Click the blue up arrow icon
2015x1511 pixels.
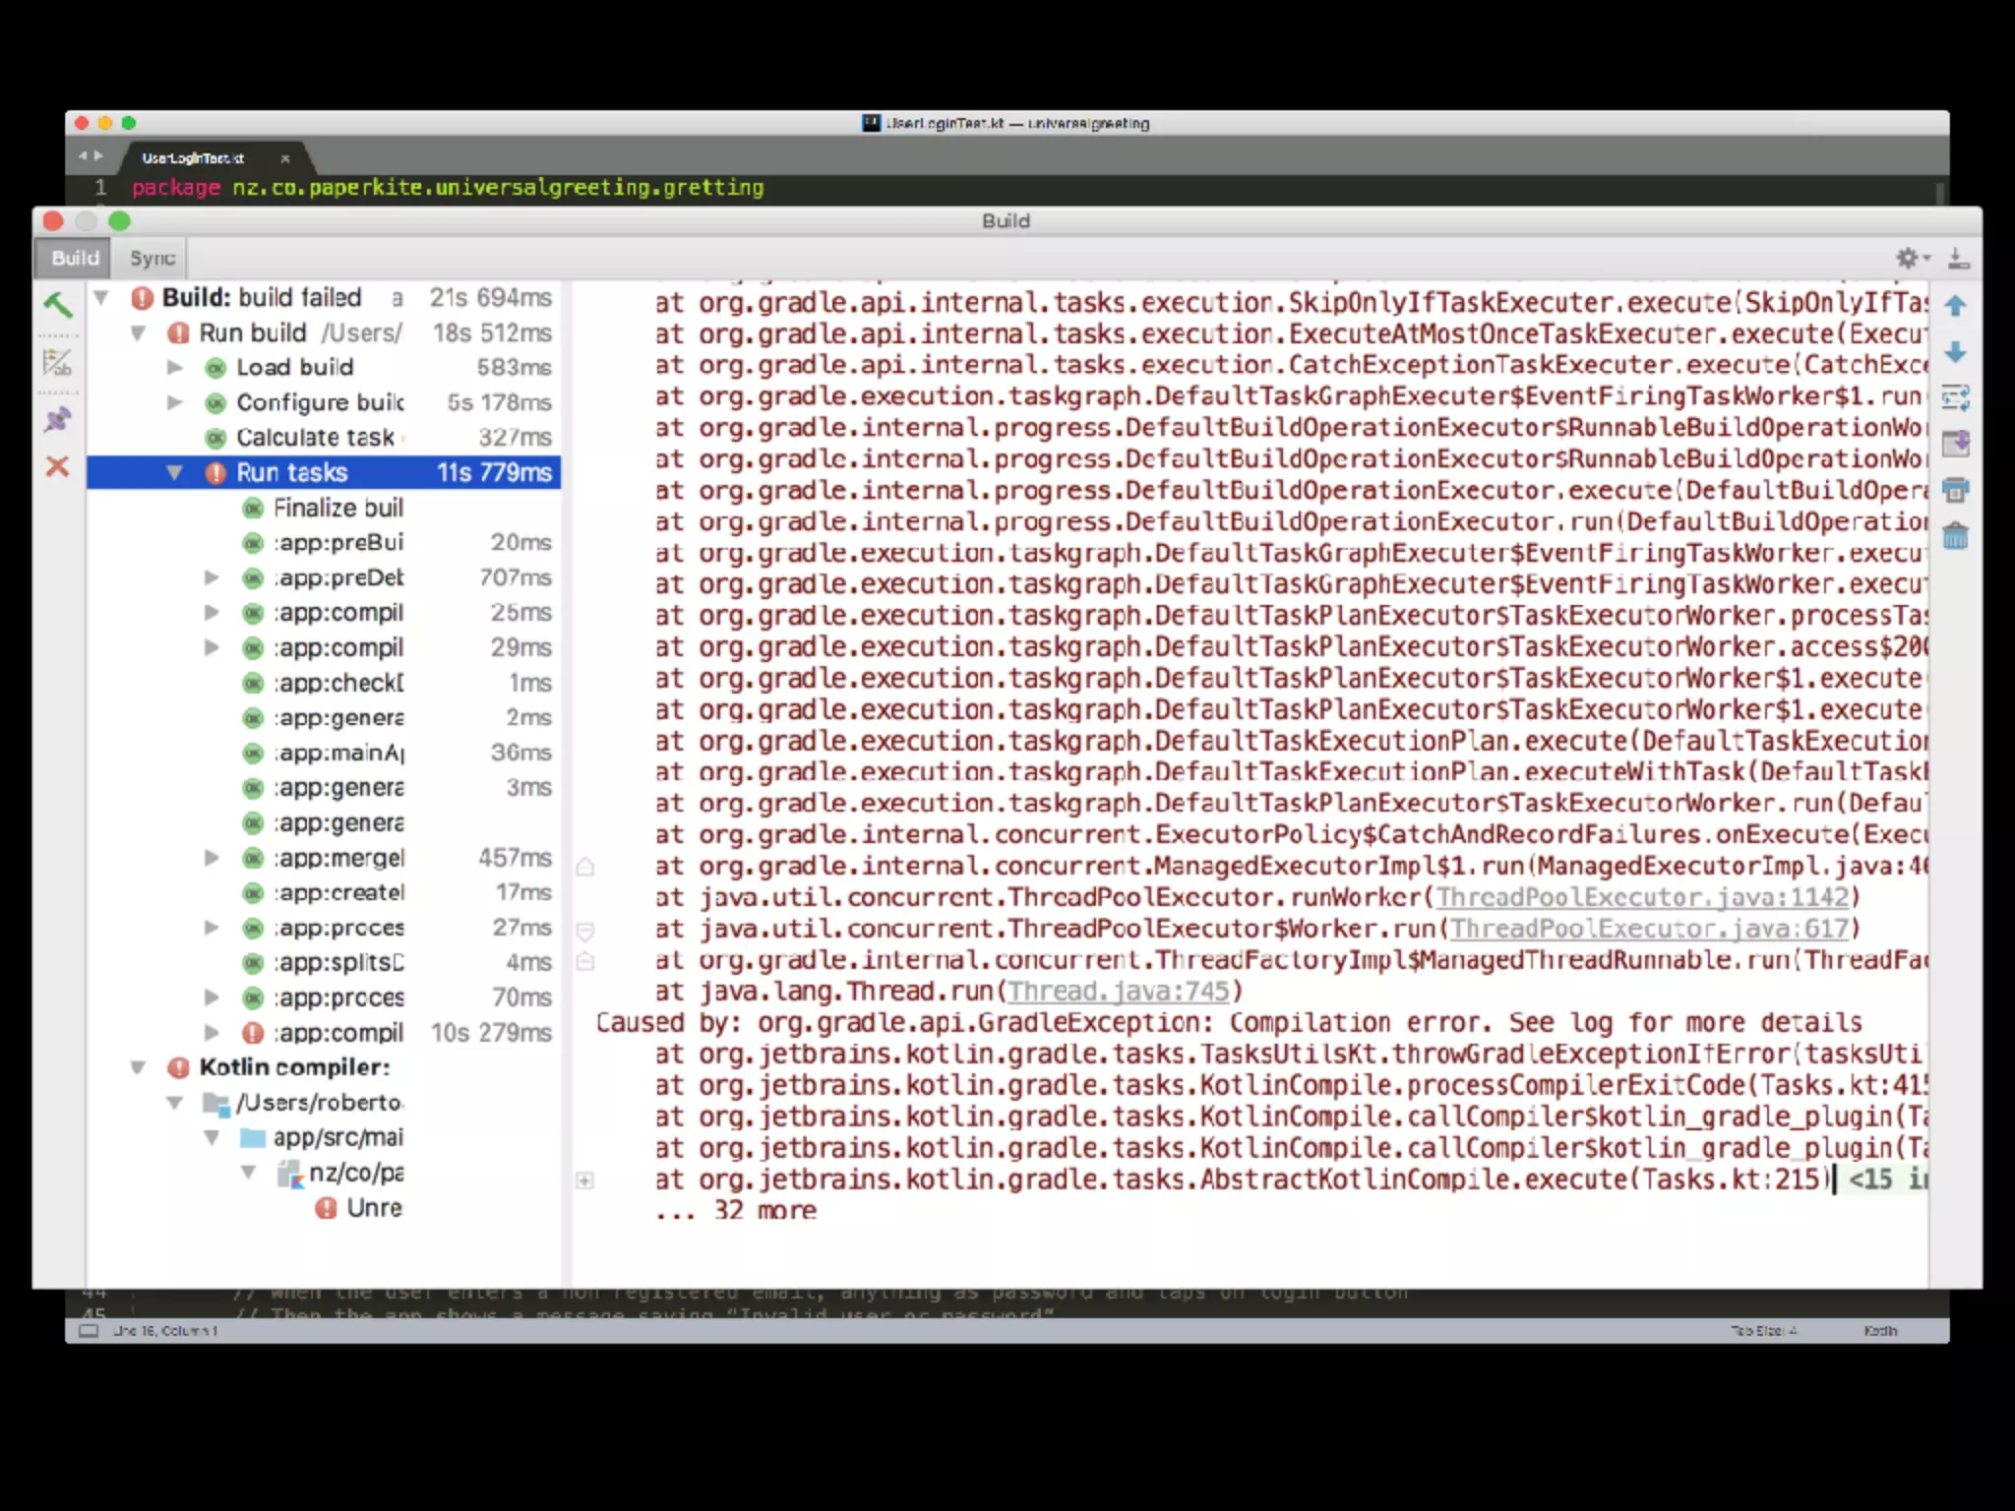pyautogui.click(x=1955, y=306)
